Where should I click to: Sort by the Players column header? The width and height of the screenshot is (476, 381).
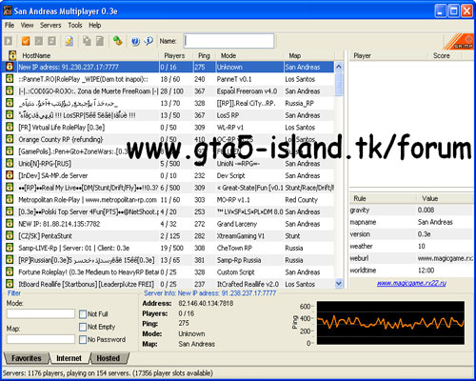[x=176, y=55]
